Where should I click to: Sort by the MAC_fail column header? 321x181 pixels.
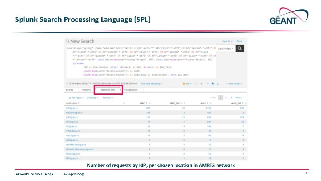coord(176,103)
